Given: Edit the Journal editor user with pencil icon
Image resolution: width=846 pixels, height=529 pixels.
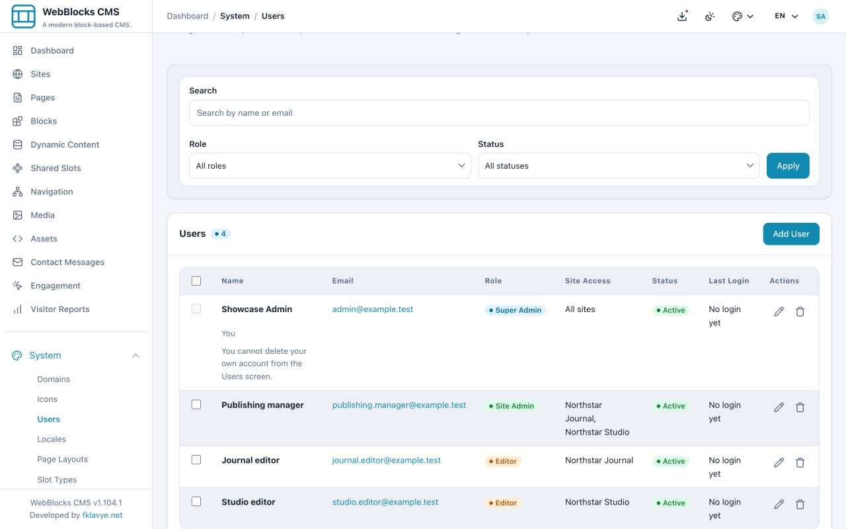Looking at the screenshot, I should [x=779, y=463].
